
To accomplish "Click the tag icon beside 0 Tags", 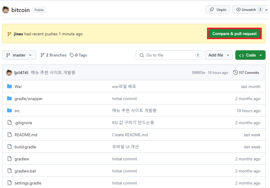I will coord(72,55).
